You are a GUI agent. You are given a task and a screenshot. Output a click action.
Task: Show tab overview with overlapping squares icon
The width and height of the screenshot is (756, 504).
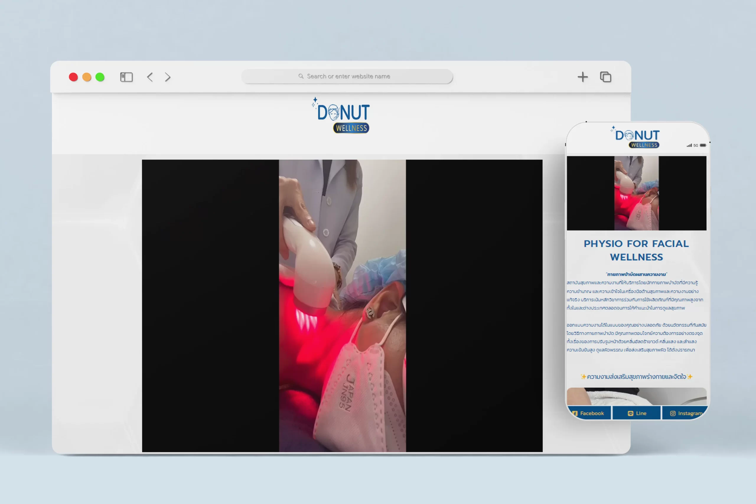tap(606, 77)
